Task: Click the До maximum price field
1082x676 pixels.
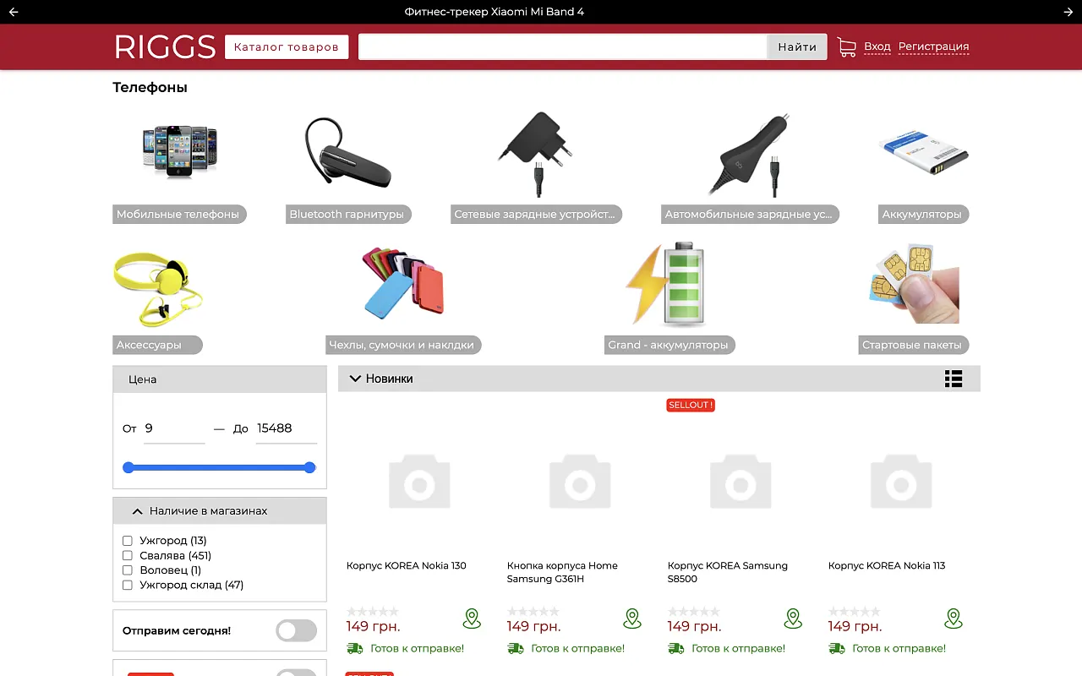Action: 287,429
